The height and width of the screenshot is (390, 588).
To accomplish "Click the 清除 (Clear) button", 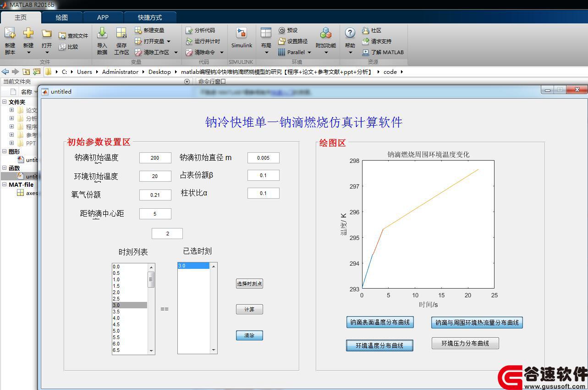I will point(249,335).
